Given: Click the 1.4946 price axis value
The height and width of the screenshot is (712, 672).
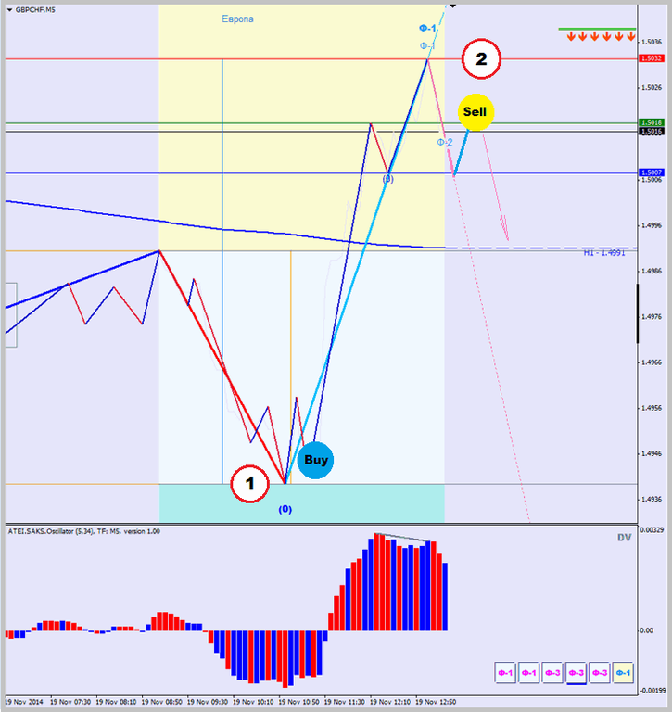Looking at the screenshot, I should [x=651, y=453].
